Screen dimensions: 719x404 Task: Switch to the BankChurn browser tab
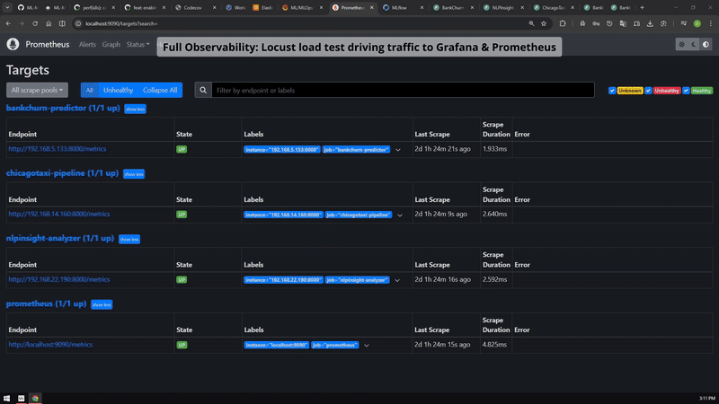pyautogui.click(x=451, y=7)
